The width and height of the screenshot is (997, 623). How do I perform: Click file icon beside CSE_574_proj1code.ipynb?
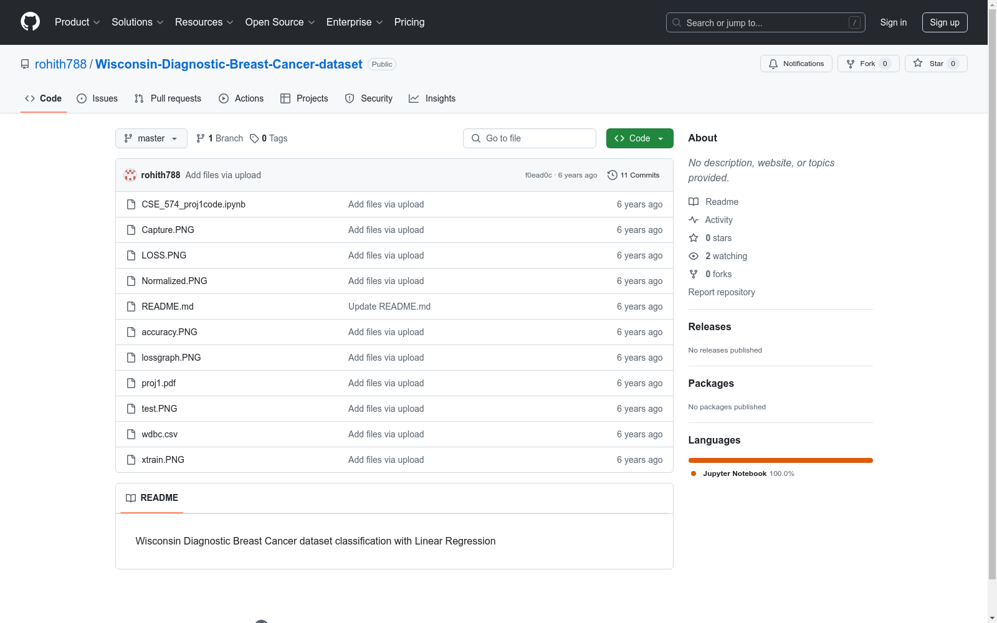pyautogui.click(x=131, y=204)
